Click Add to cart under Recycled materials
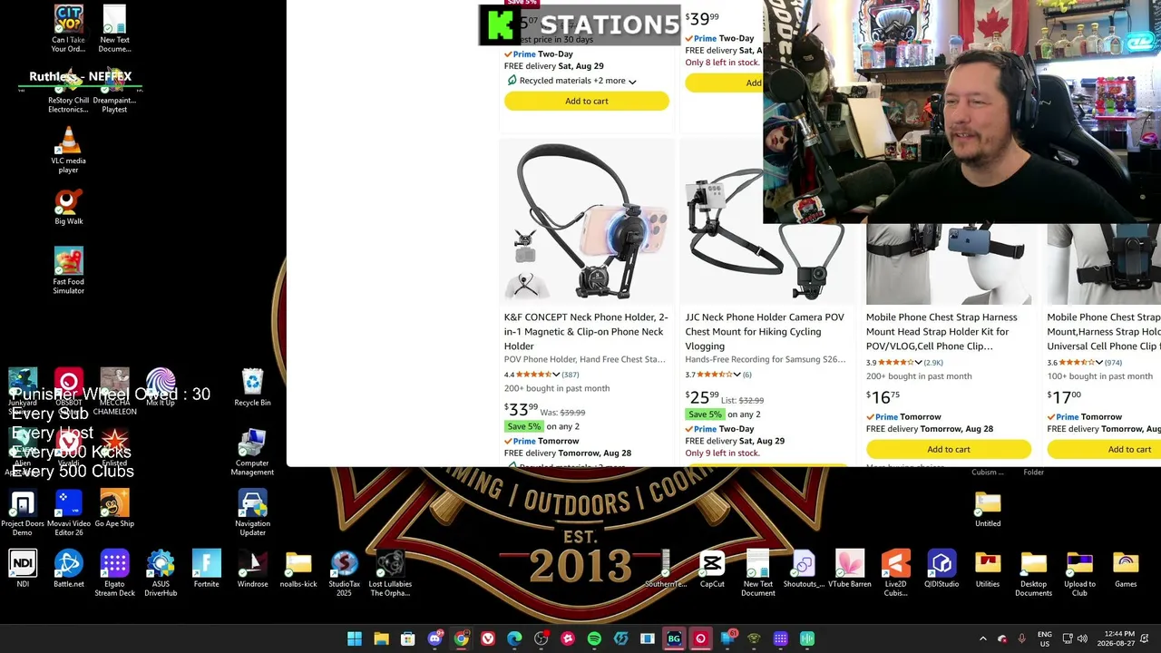The height and width of the screenshot is (653, 1161). click(x=587, y=101)
